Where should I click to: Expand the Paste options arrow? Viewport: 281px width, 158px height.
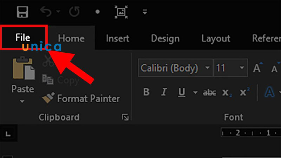pos(23,102)
